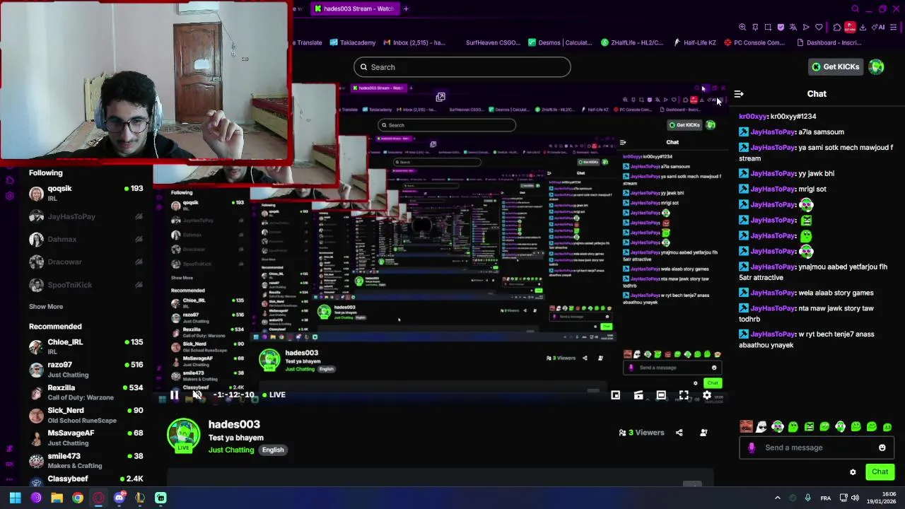The height and width of the screenshot is (509, 905).
Task: Open SpooTniKick in Following list
Action: pyautogui.click(x=86, y=284)
